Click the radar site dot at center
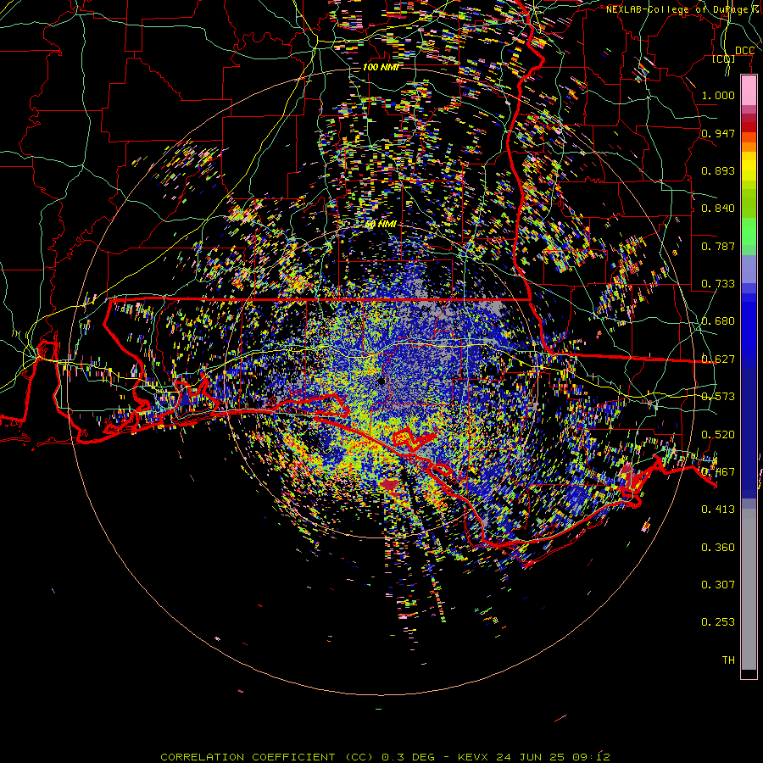Image resolution: width=763 pixels, height=763 pixels. (x=381, y=381)
